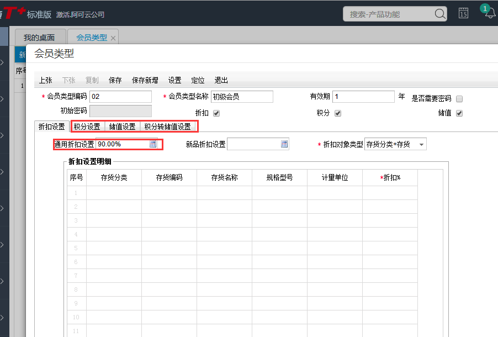Open the 新品折扣设置 picker icon
498x337 pixels.
tap(284, 144)
